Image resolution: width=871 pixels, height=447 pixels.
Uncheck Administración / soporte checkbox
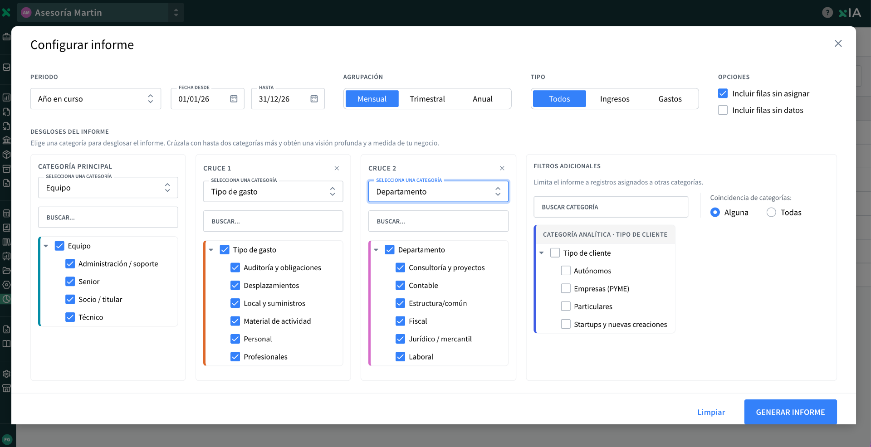click(70, 264)
